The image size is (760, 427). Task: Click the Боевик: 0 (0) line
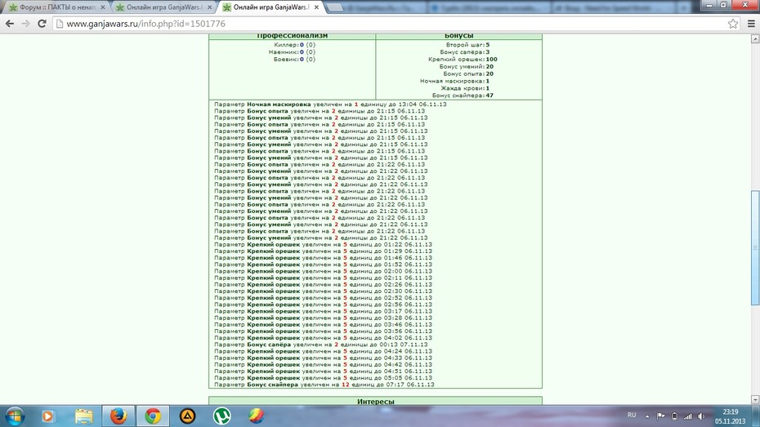pyautogui.click(x=295, y=59)
